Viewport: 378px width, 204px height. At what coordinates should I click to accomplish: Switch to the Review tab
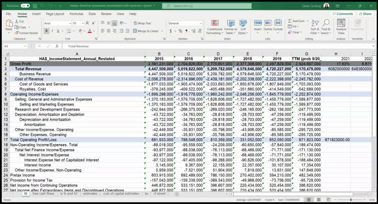[106, 14]
